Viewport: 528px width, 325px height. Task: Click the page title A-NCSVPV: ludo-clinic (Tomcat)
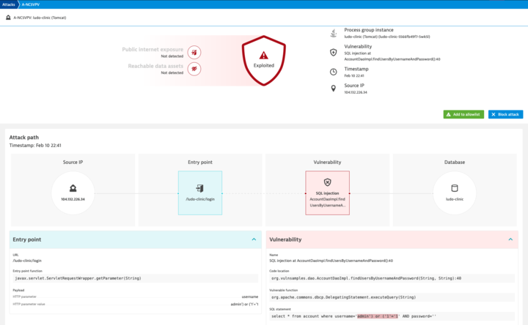point(40,18)
